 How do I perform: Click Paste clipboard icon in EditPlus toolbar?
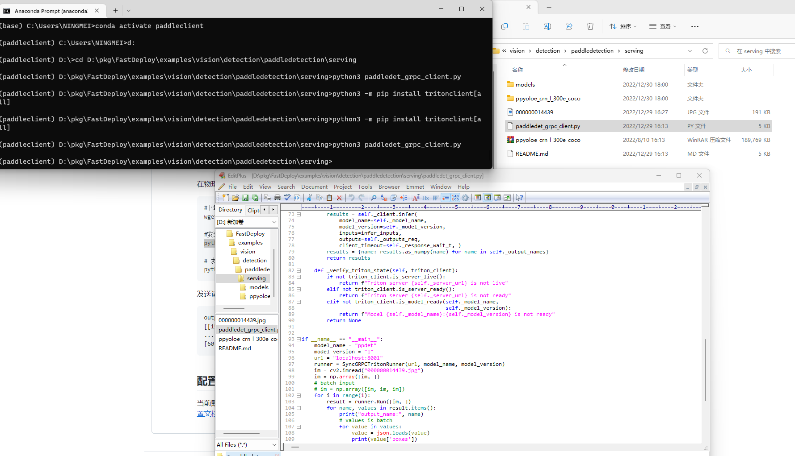[x=329, y=198]
